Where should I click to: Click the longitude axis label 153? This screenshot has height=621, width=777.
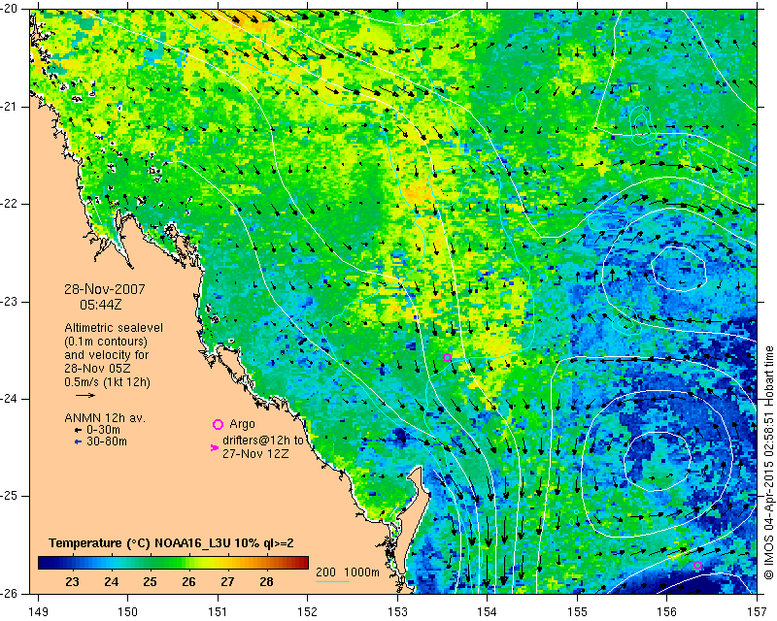398,612
